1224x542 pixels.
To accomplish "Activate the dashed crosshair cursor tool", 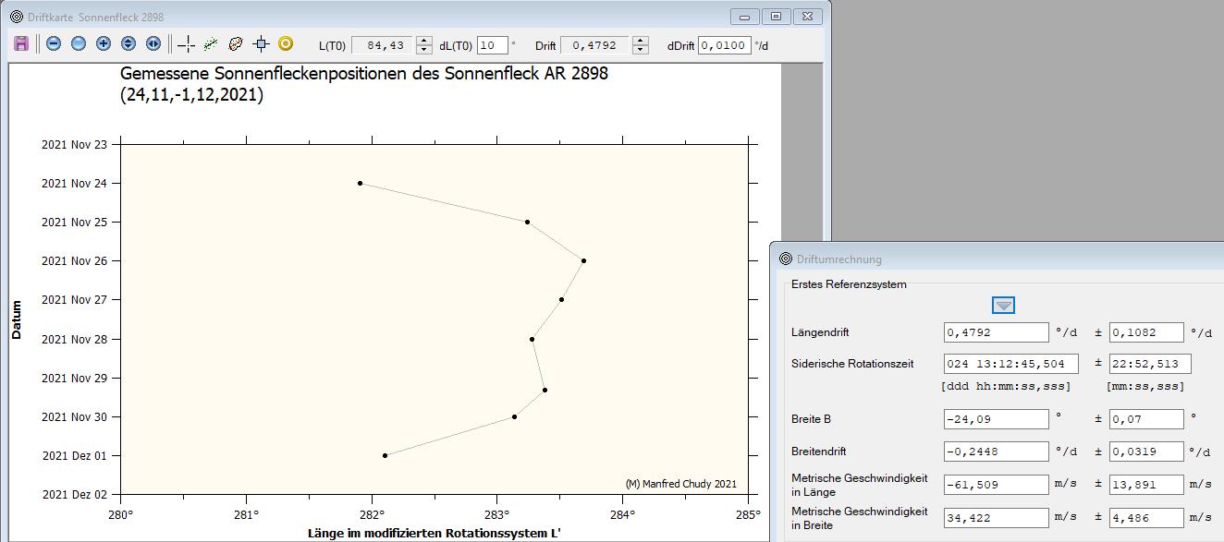I will pos(186,43).
